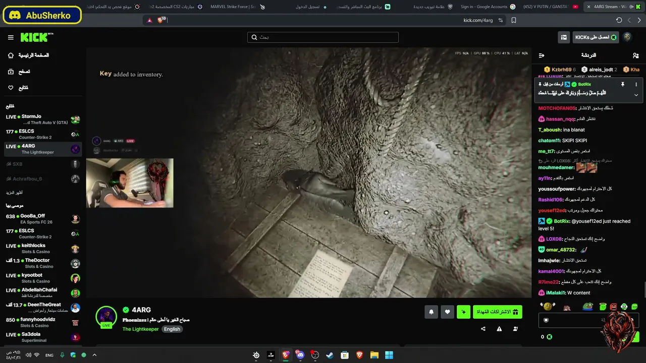Show hidden system tray icons
646x363 pixels.
(94, 355)
